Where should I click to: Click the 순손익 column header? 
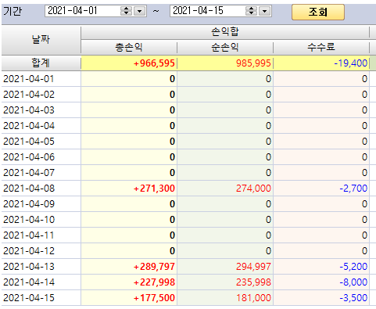(225, 48)
